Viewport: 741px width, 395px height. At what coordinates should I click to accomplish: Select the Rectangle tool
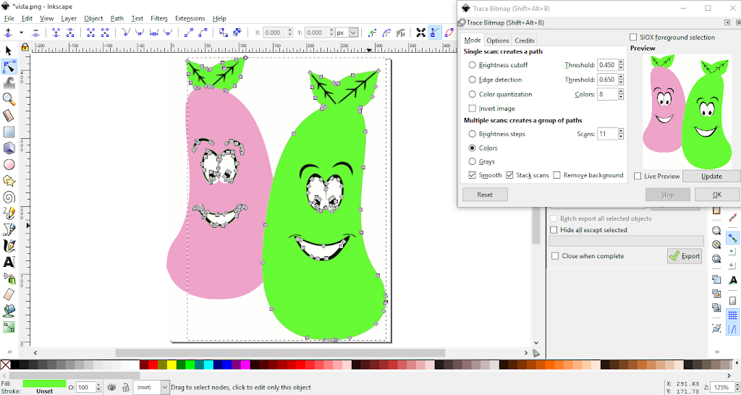[x=9, y=132]
